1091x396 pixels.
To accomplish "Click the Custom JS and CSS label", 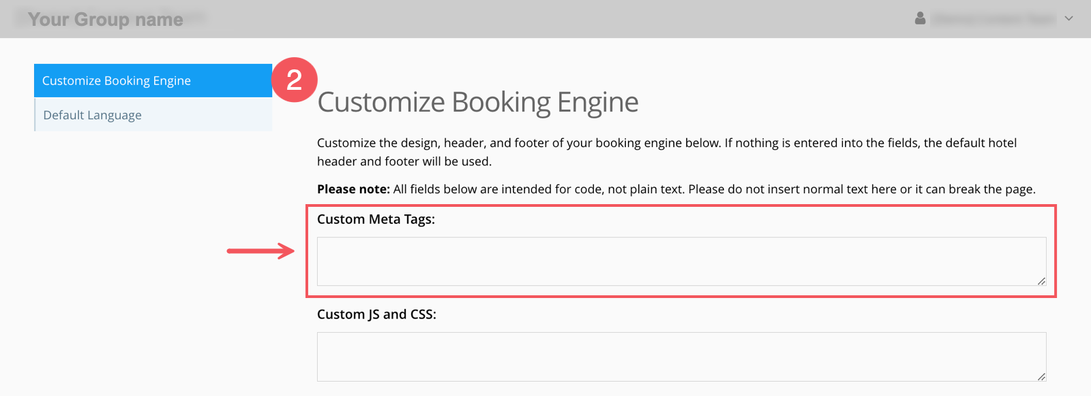I will tap(376, 314).
